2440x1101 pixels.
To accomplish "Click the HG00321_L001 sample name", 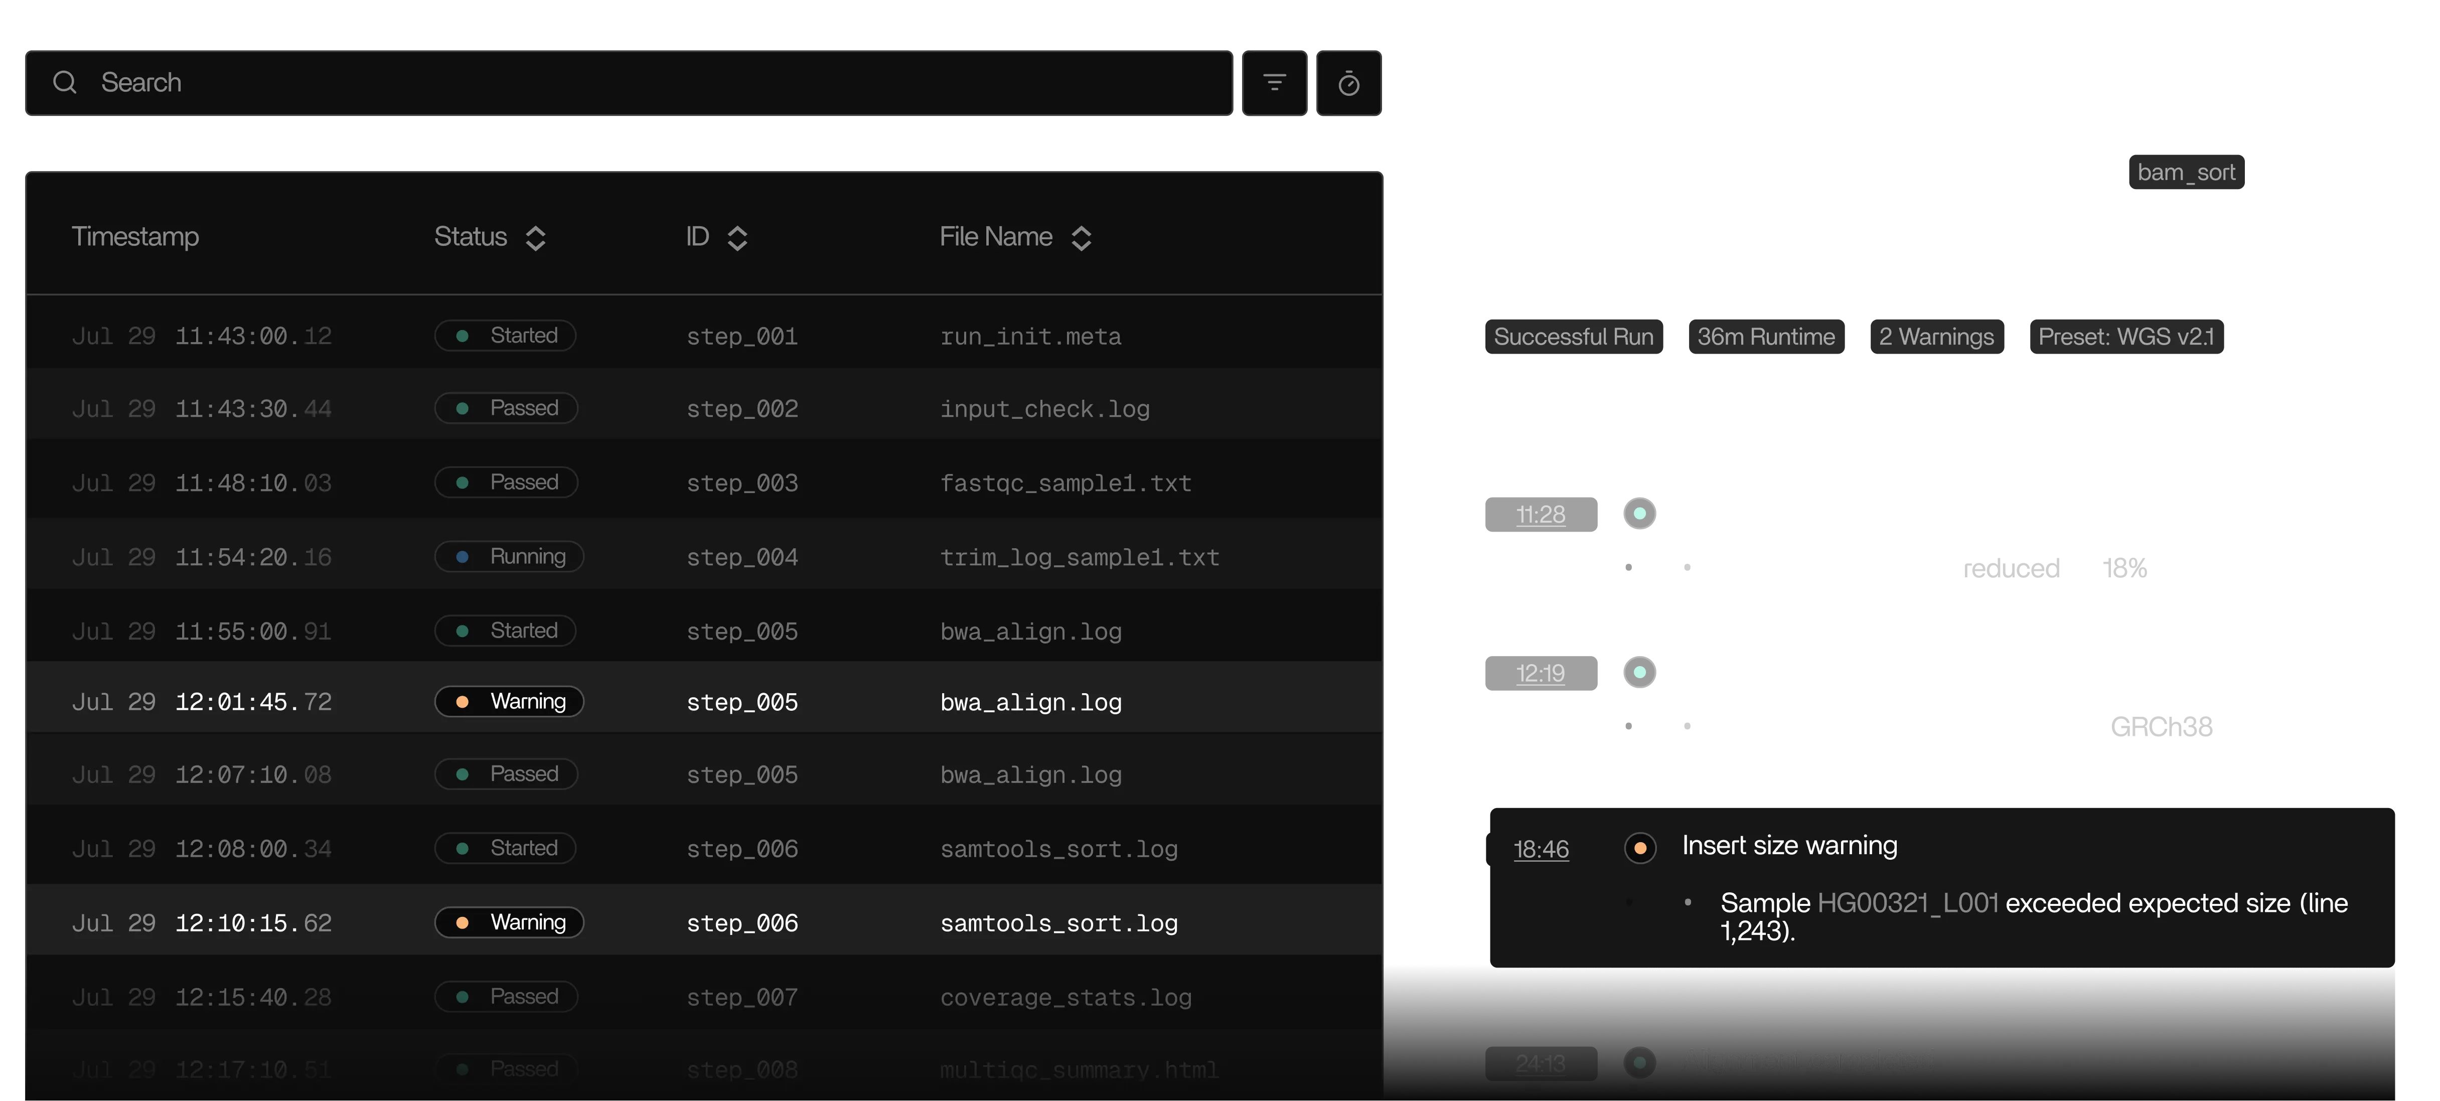I will [x=1907, y=903].
